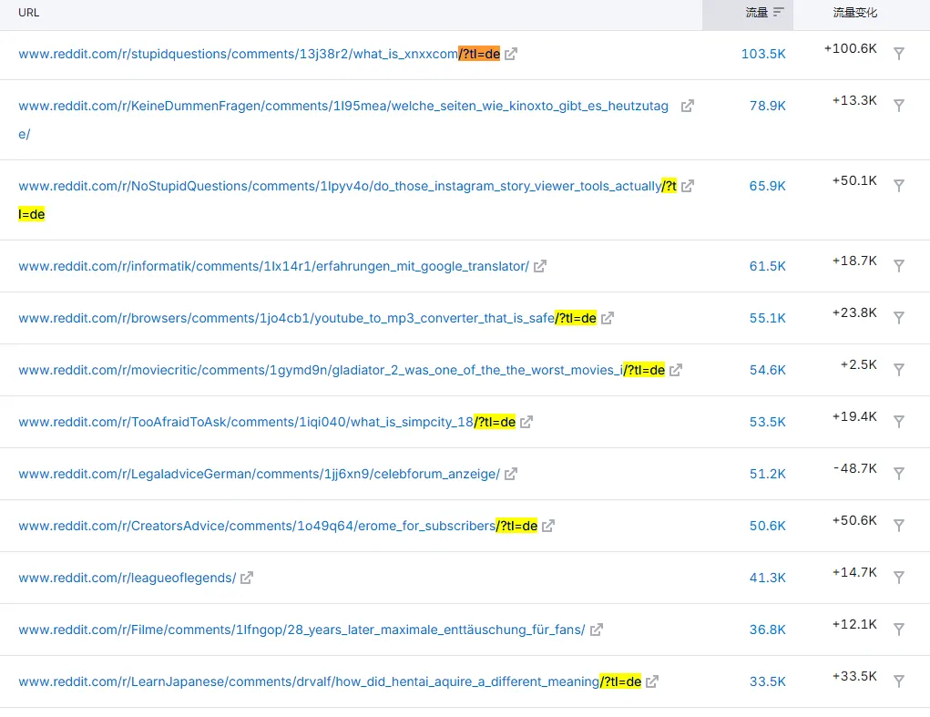Image resolution: width=930 pixels, height=717 pixels.
Task: Click the 53.5K traffic value
Action: coord(768,422)
